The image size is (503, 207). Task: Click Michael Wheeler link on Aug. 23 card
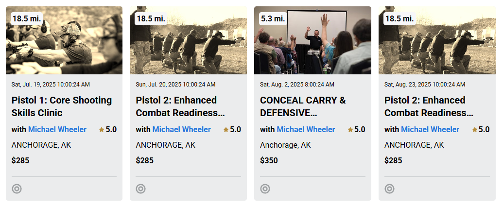(x=430, y=130)
